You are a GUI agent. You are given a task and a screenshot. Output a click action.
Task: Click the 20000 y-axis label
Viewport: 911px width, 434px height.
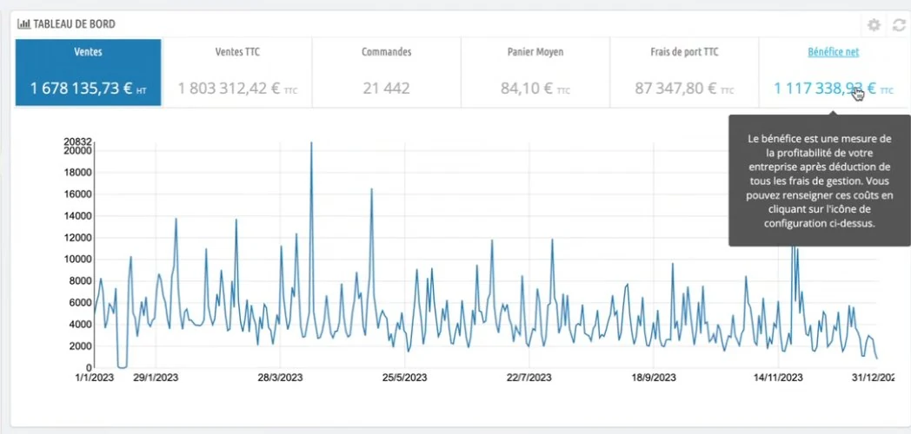[x=80, y=151]
